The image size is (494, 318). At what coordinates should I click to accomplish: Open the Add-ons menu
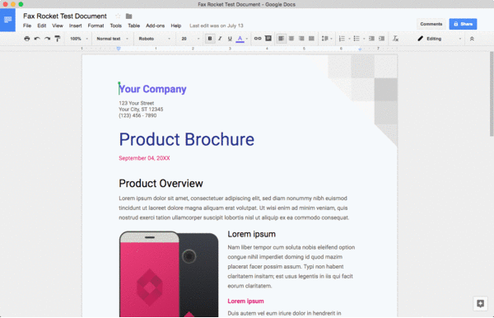(155, 26)
